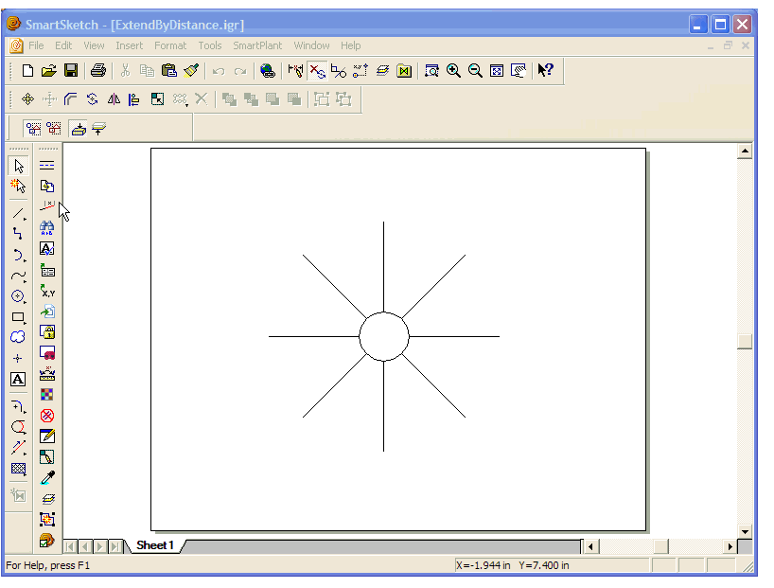Zoom out with magnifier minus icon

click(x=475, y=71)
